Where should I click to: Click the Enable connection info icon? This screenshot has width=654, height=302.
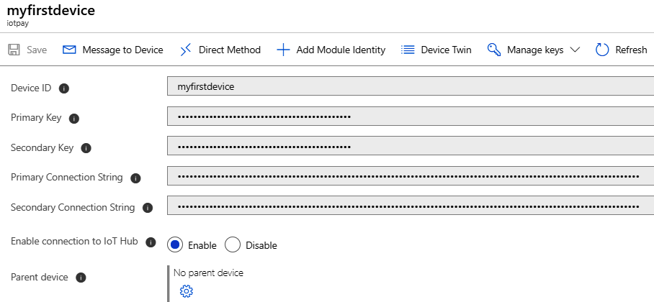tap(151, 242)
